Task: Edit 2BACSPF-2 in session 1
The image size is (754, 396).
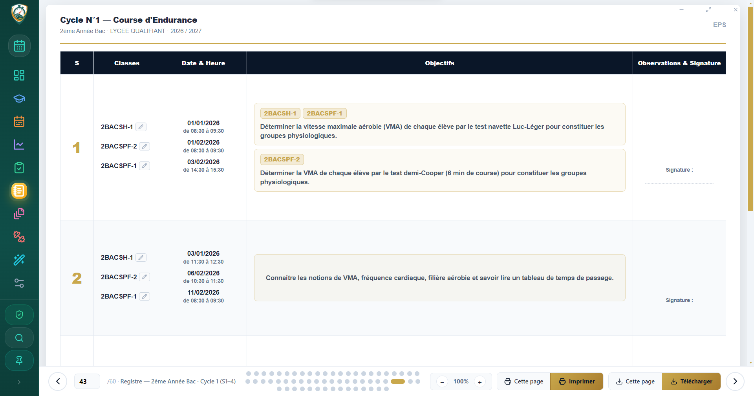Action: click(145, 147)
